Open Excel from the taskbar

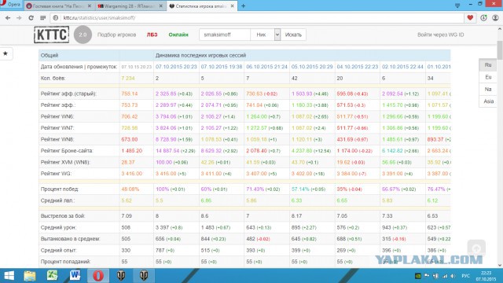pos(52,276)
